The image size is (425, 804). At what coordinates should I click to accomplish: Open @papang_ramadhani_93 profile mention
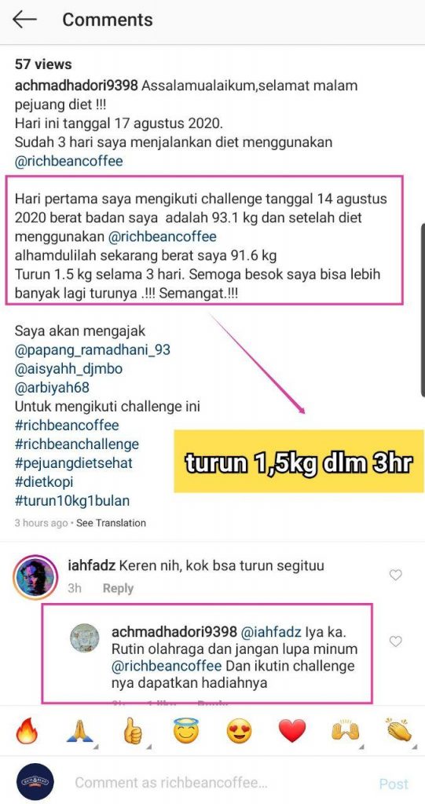tap(93, 350)
